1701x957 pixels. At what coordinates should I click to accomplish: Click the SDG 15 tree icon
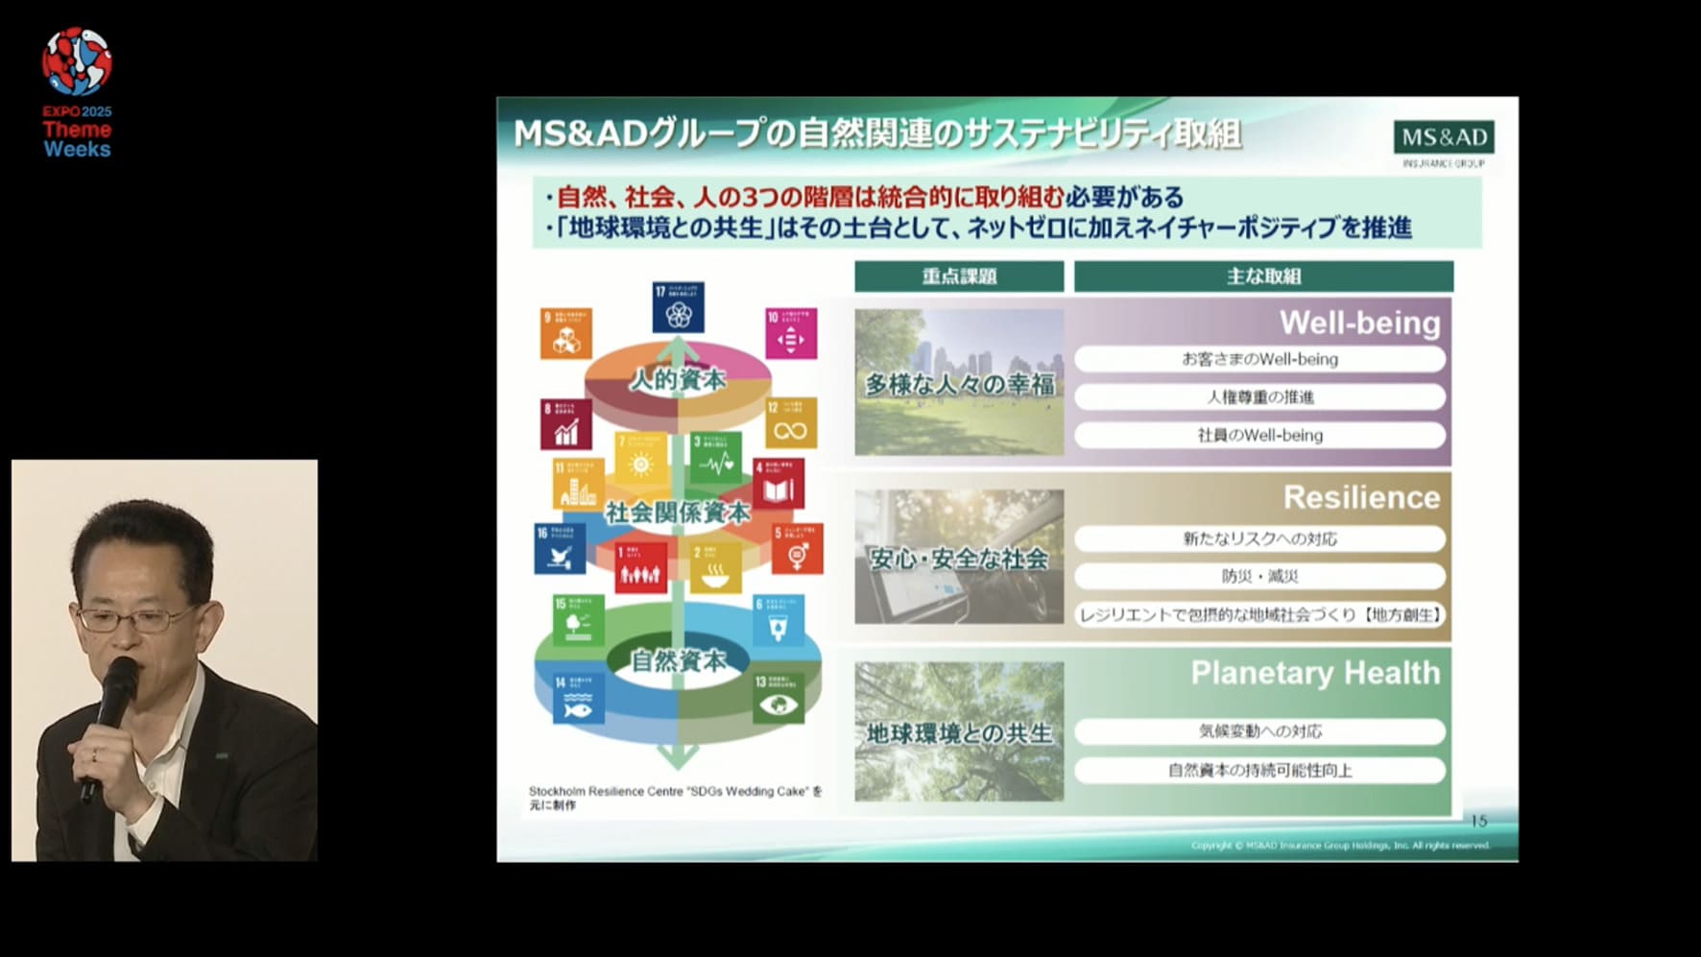[x=578, y=620]
